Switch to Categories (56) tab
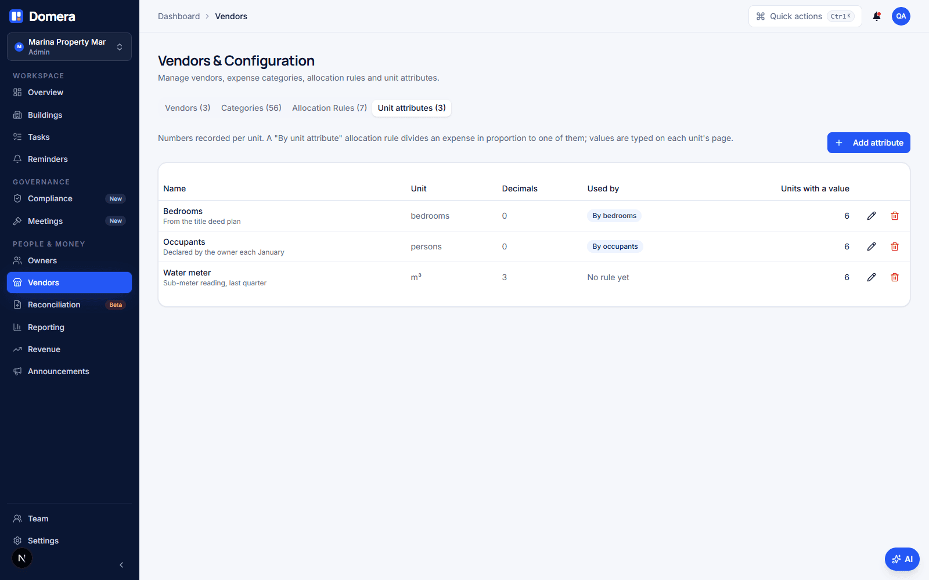The image size is (929, 580). pyautogui.click(x=251, y=108)
